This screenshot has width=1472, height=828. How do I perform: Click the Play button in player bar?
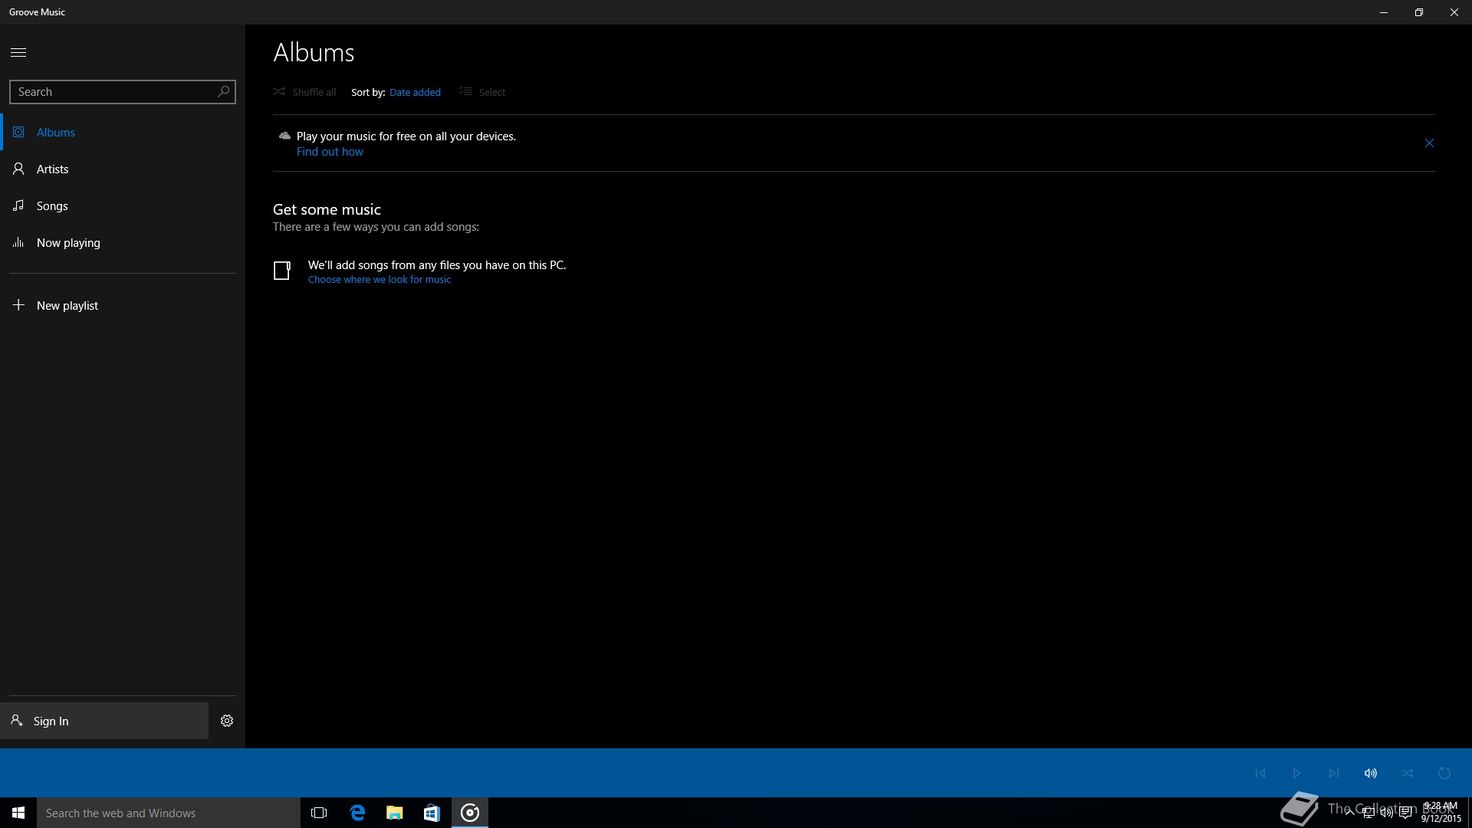(x=1296, y=773)
